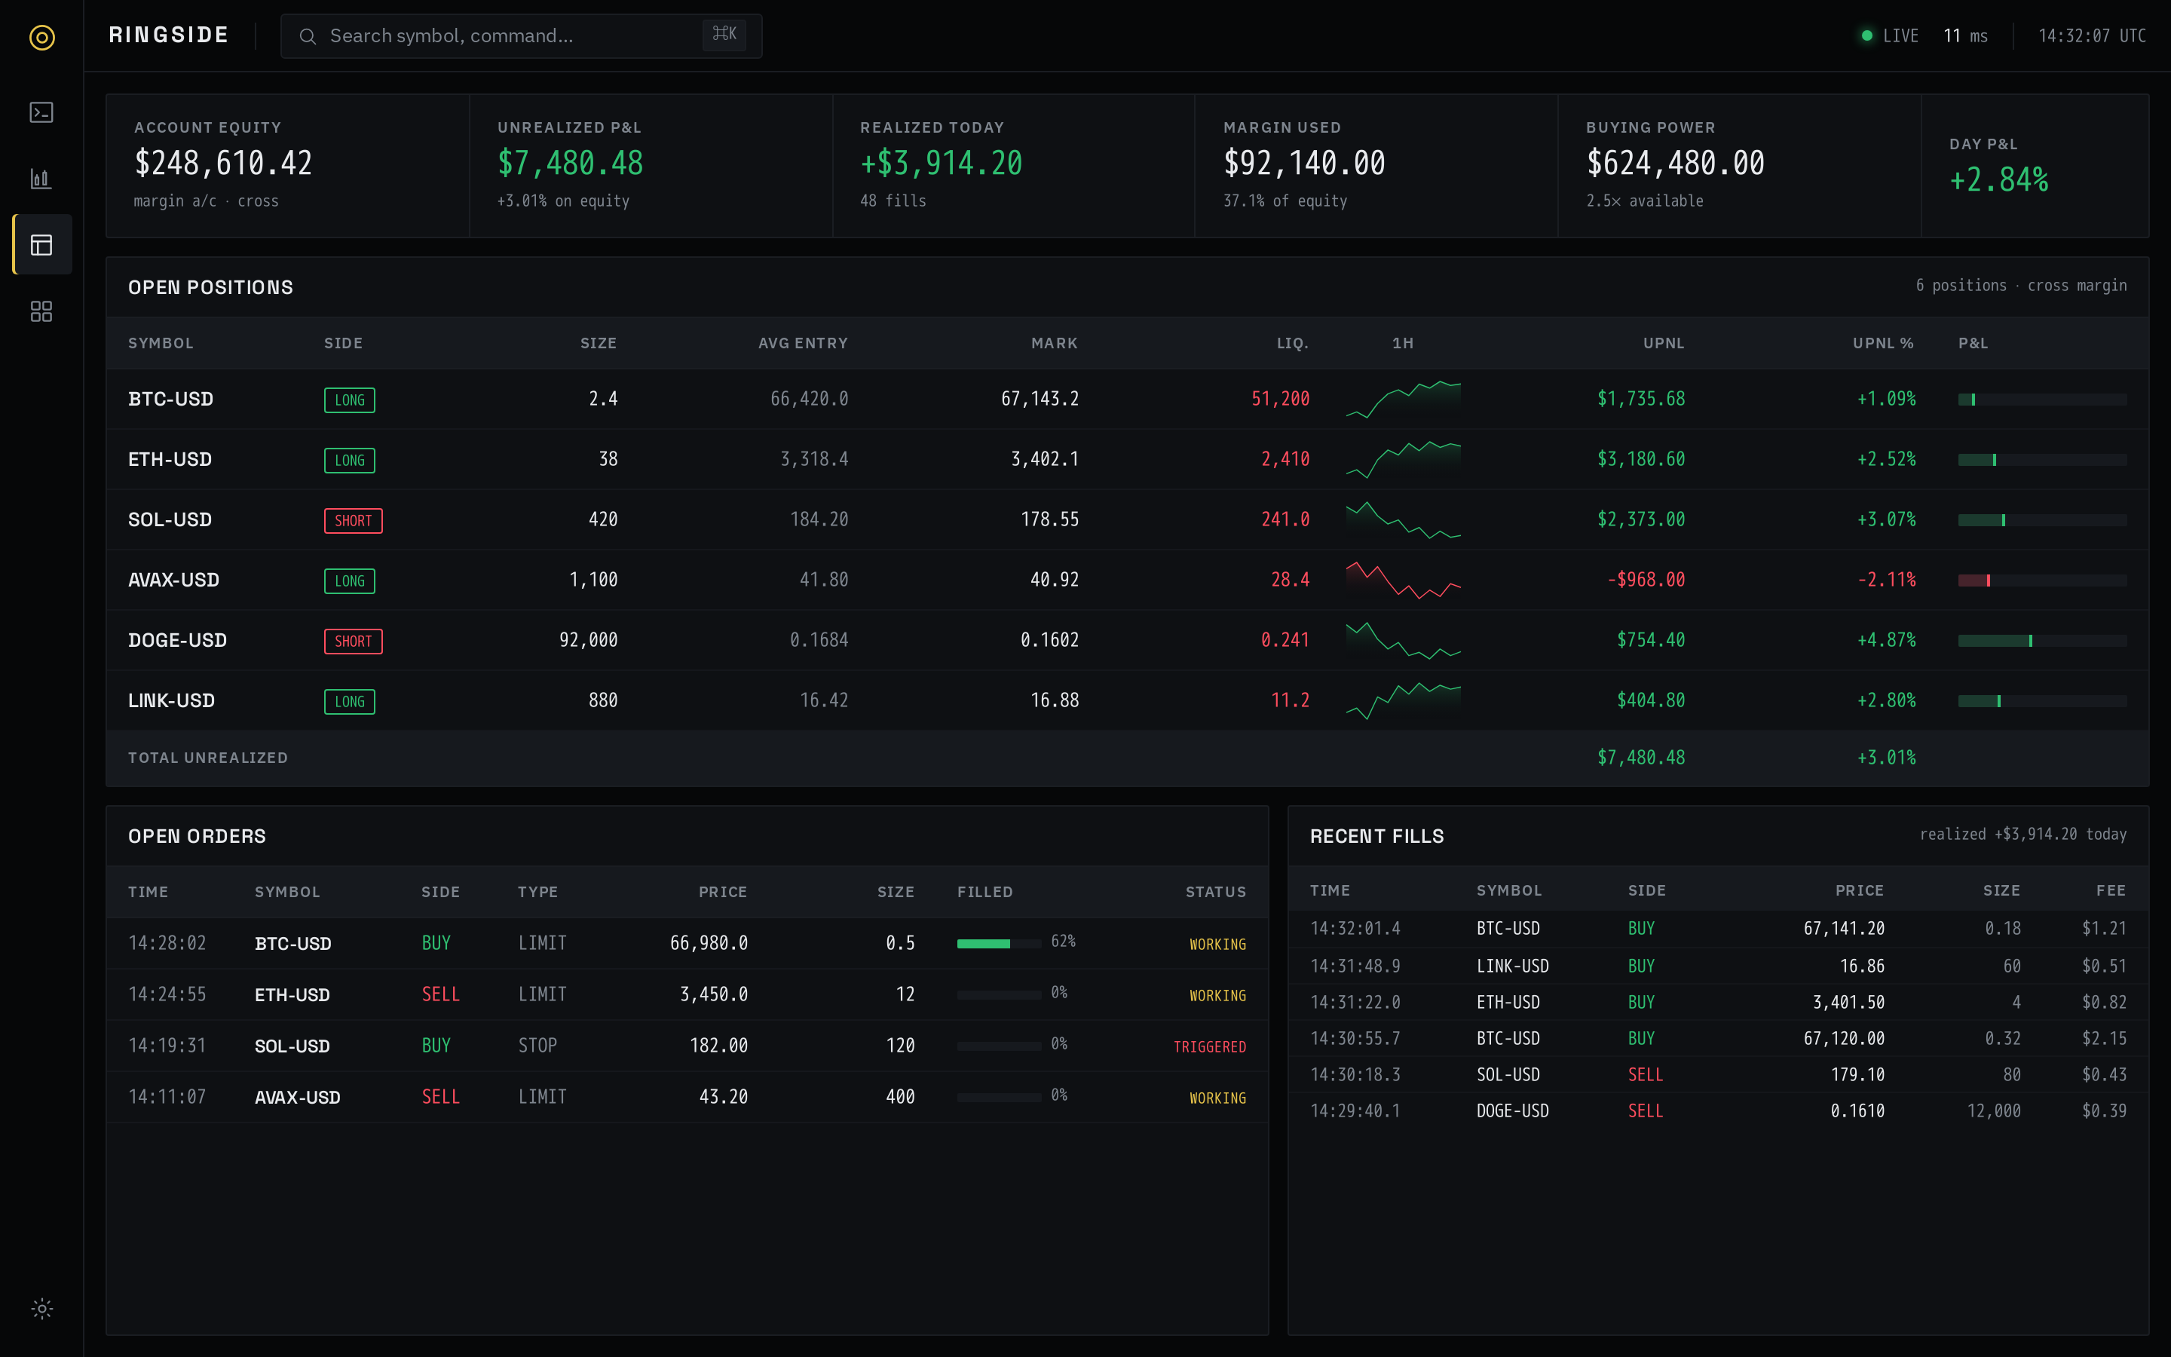Viewport: 2171px width, 1357px height.
Task: Select the portfolio layout sidebar icon
Action: pyautogui.click(x=42, y=244)
